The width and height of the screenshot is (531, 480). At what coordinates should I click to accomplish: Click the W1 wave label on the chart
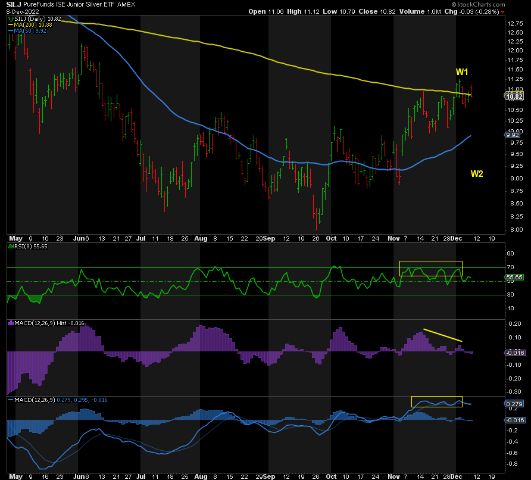point(462,72)
